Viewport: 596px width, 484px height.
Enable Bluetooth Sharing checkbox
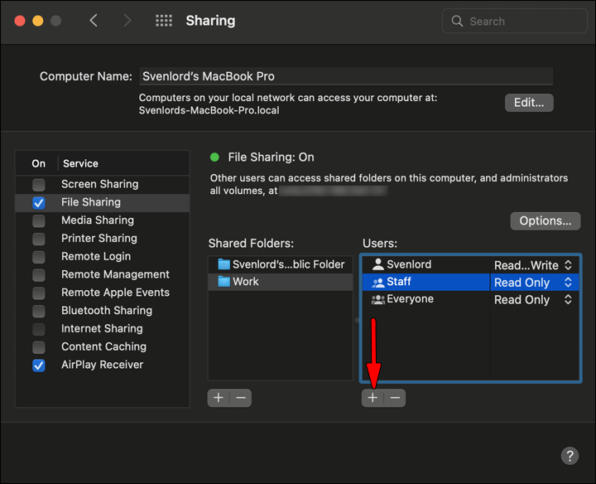pos(39,311)
